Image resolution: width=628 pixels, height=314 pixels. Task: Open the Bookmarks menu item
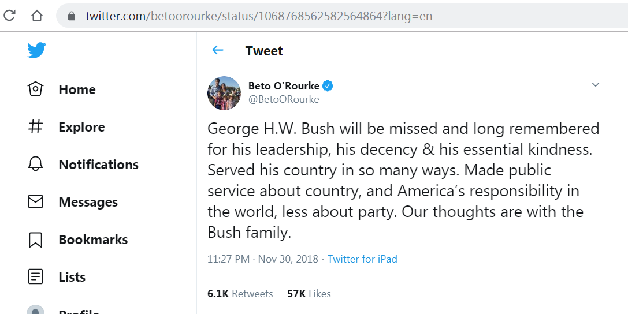tap(93, 240)
